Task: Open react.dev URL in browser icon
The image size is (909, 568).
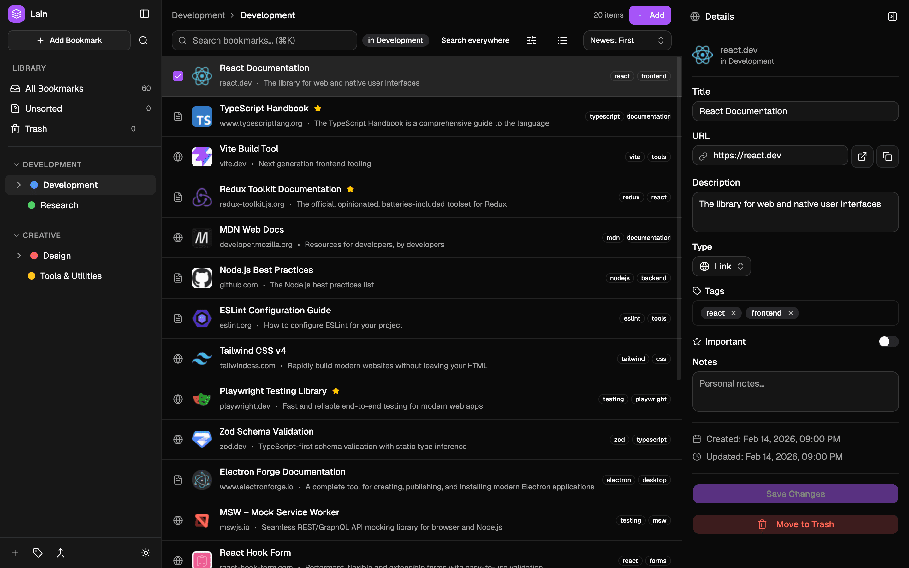Action: pos(862,156)
